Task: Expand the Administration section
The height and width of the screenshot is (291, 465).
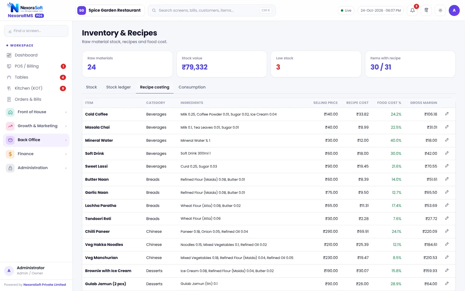Action: pos(36,168)
